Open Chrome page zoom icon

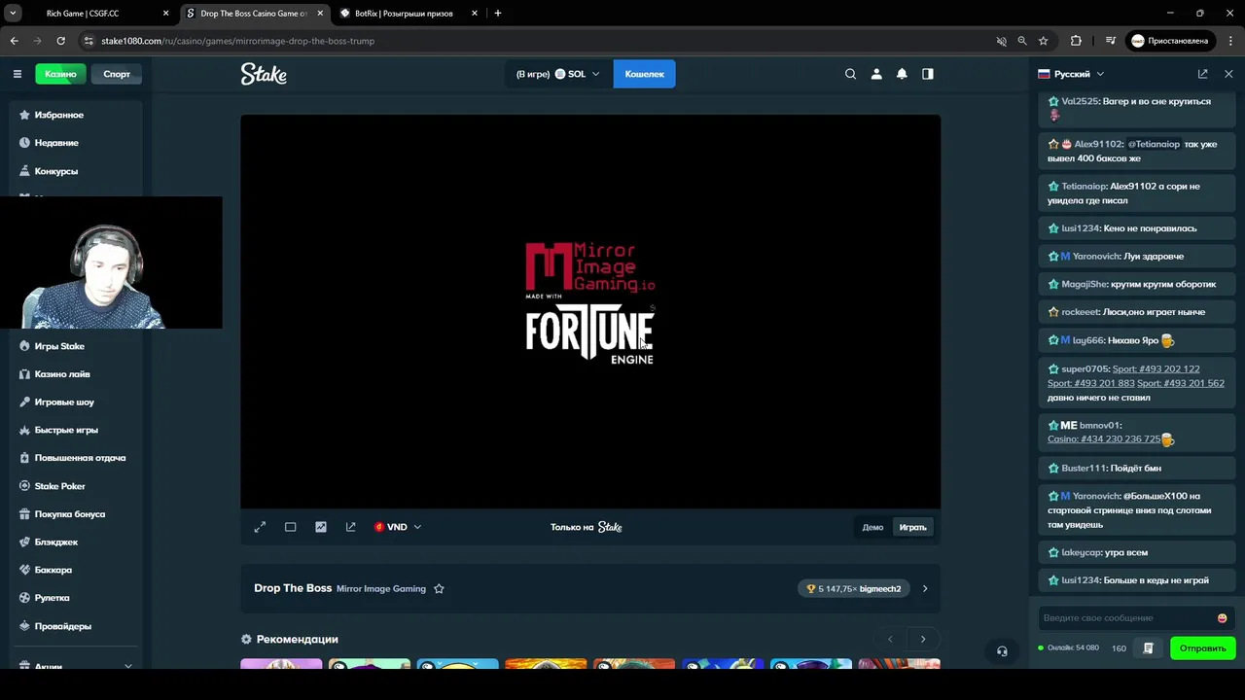click(x=1022, y=41)
